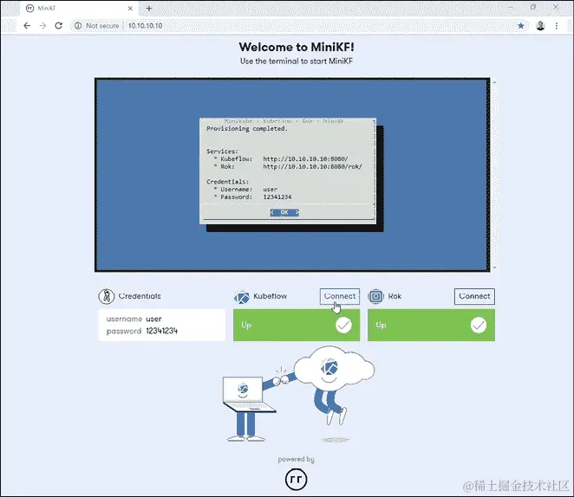
Task: Reload the MiniKF page
Action: tap(59, 26)
